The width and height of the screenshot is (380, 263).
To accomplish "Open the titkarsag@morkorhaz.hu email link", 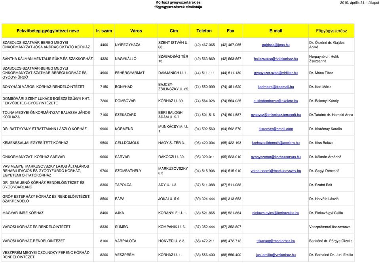I will [x=275, y=241].
